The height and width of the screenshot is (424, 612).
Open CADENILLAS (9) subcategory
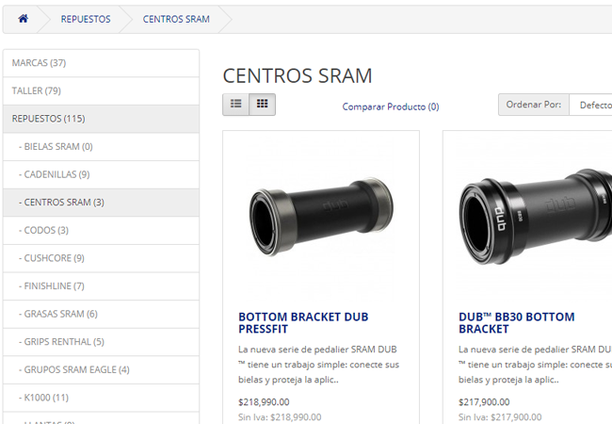[101, 174]
